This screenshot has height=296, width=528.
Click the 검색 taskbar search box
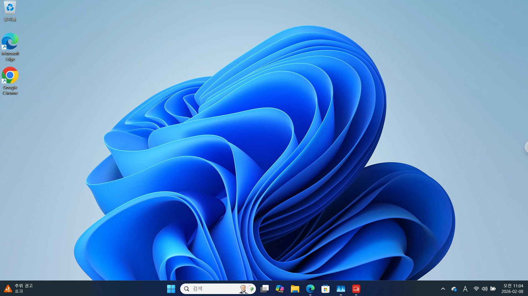(218, 289)
